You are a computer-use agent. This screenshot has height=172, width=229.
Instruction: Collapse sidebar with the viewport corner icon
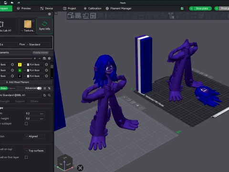(56, 13)
